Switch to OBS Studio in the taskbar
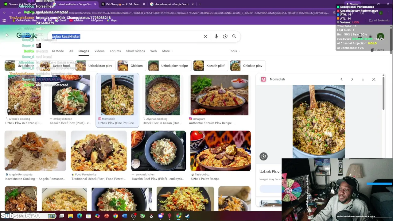The image size is (393, 221). [x=133, y=216]
